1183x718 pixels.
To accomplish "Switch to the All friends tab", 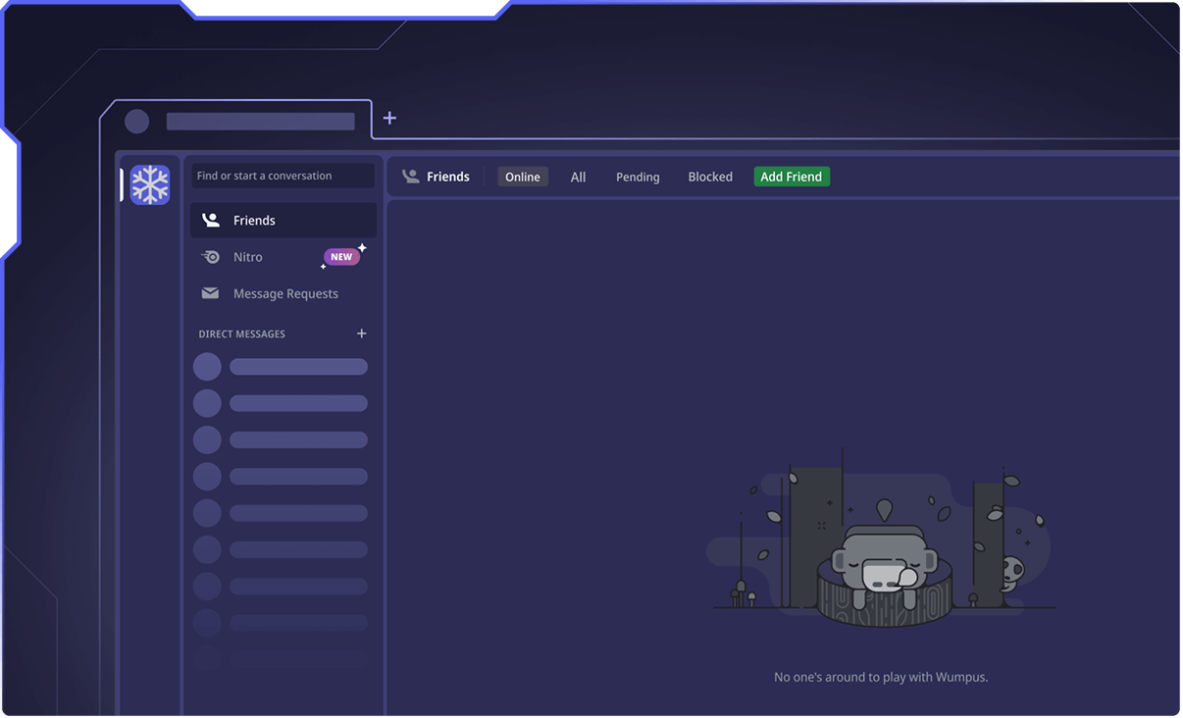I will (x=578, y=177).
